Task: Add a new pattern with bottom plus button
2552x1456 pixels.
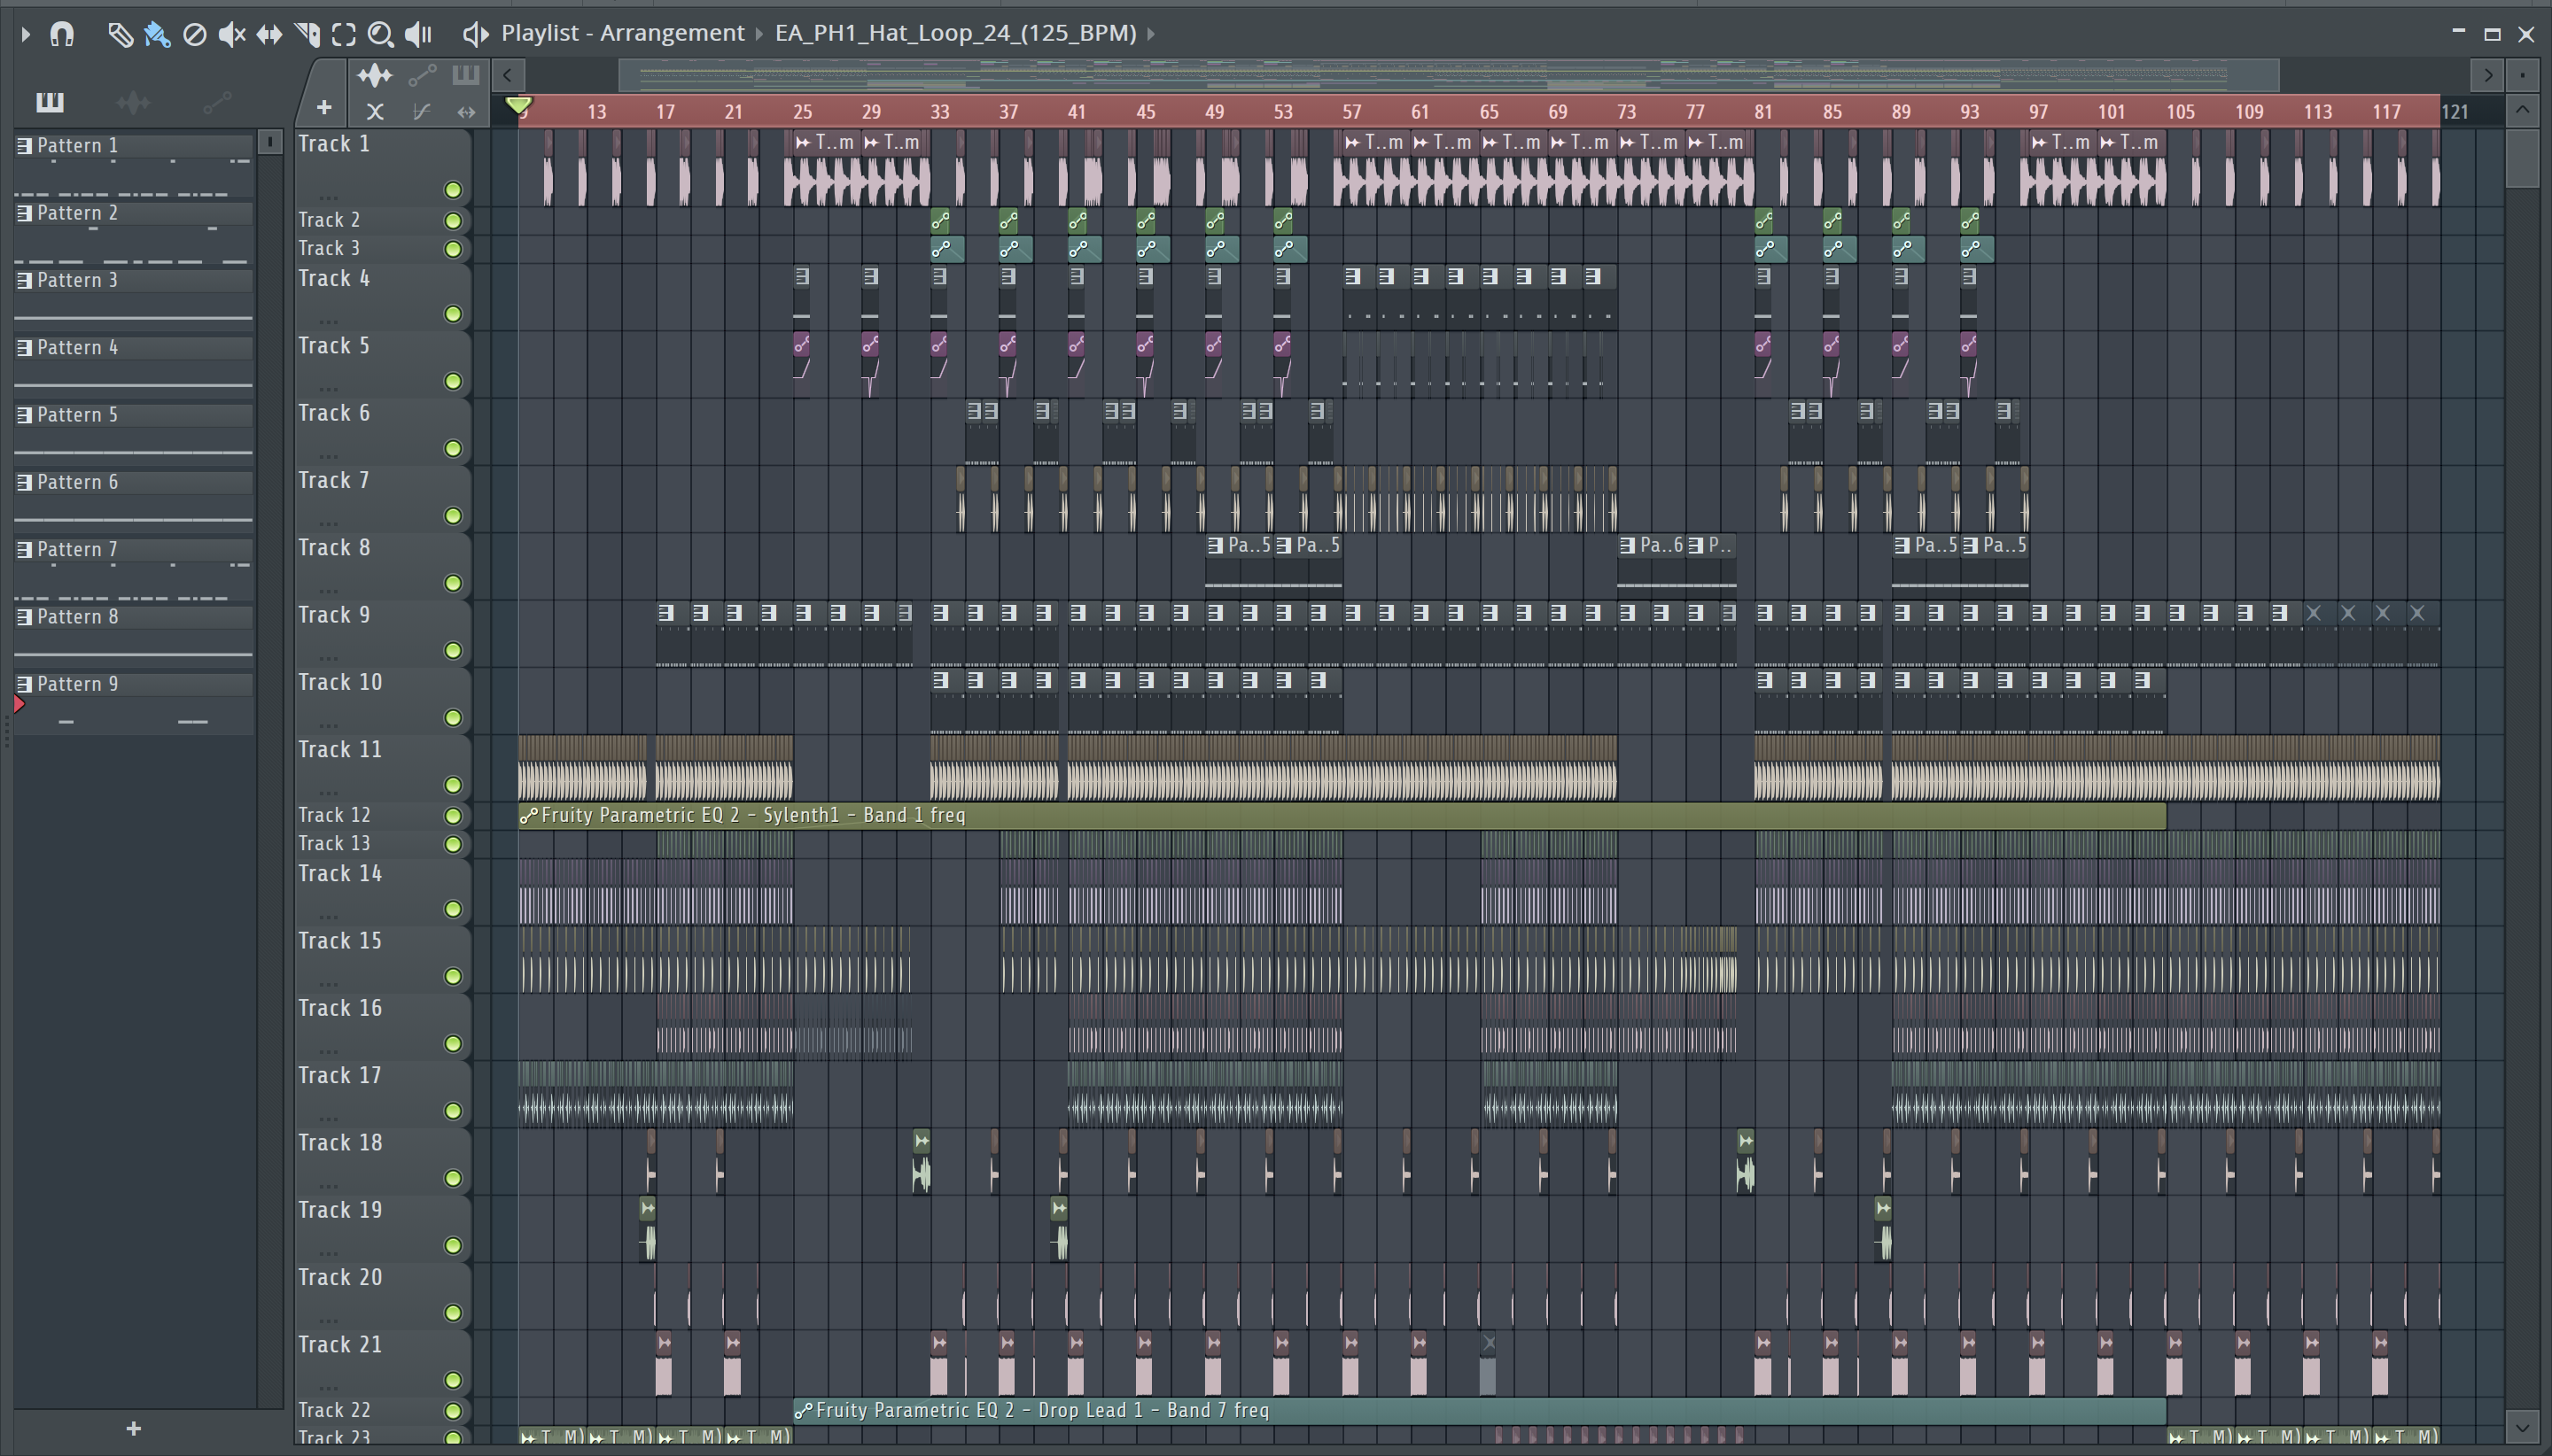Action: (133, 1428)
